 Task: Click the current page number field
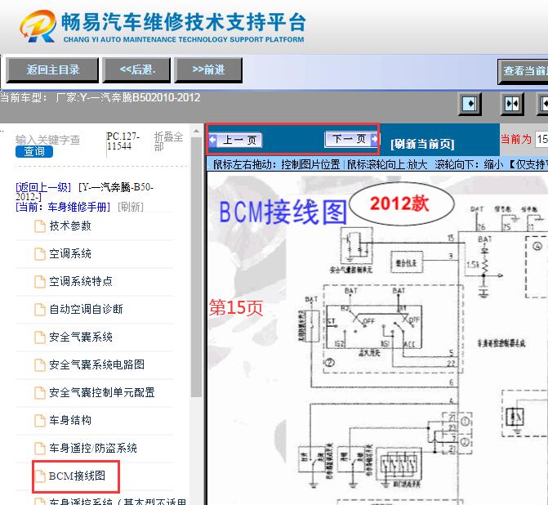pyautogui.click(x=541, y=139)
